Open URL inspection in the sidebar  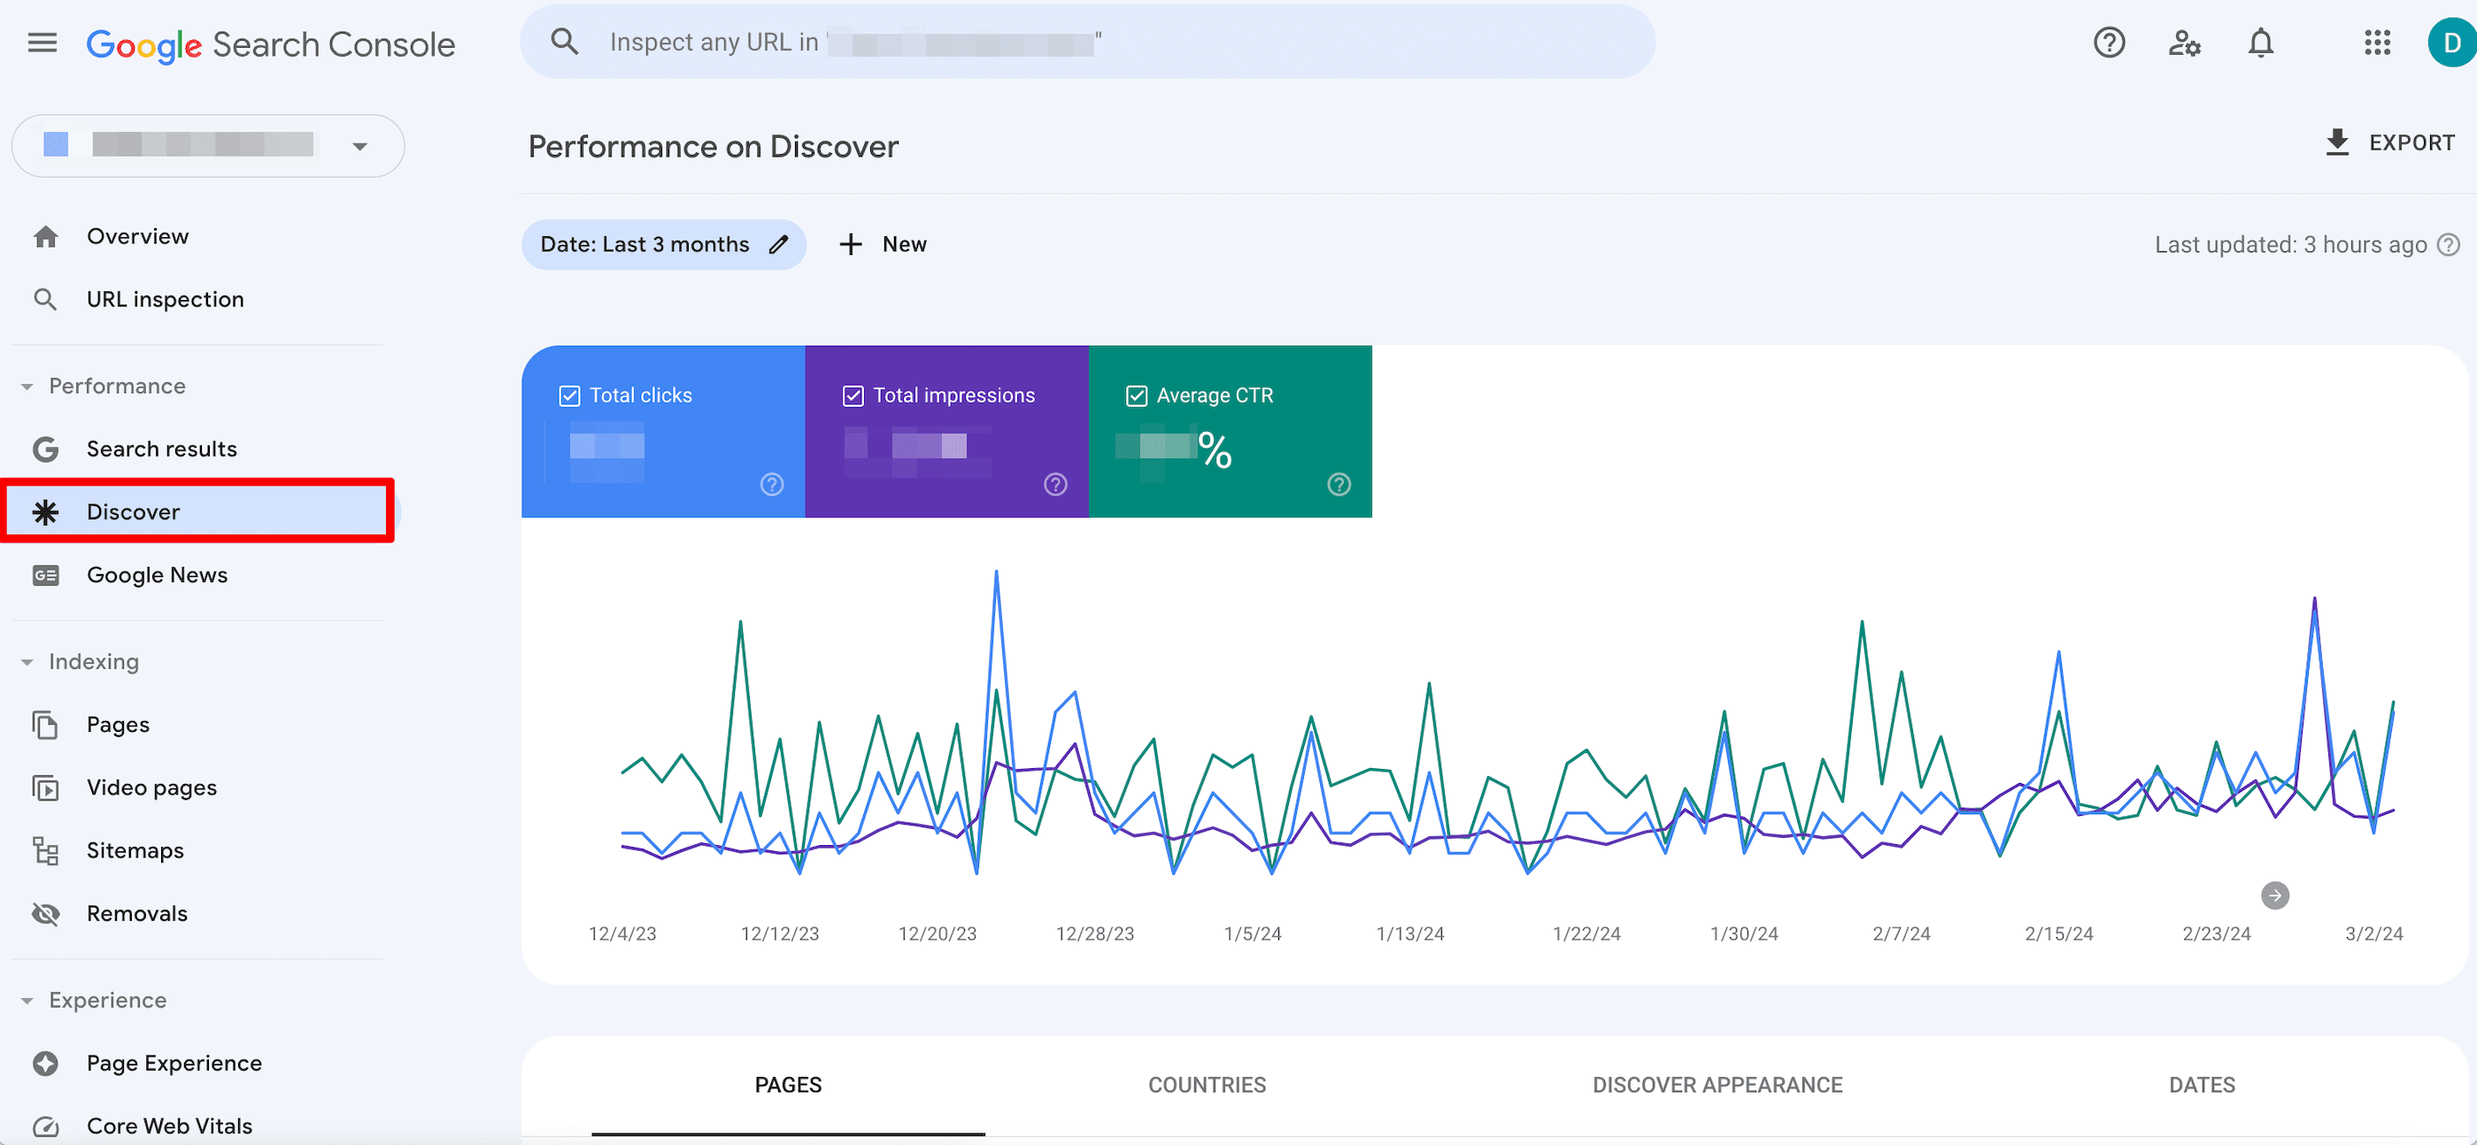[x=166, y=299]
